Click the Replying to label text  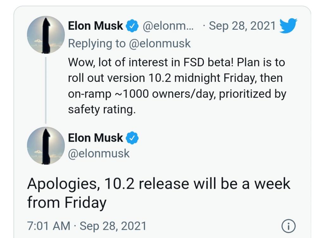97,44
